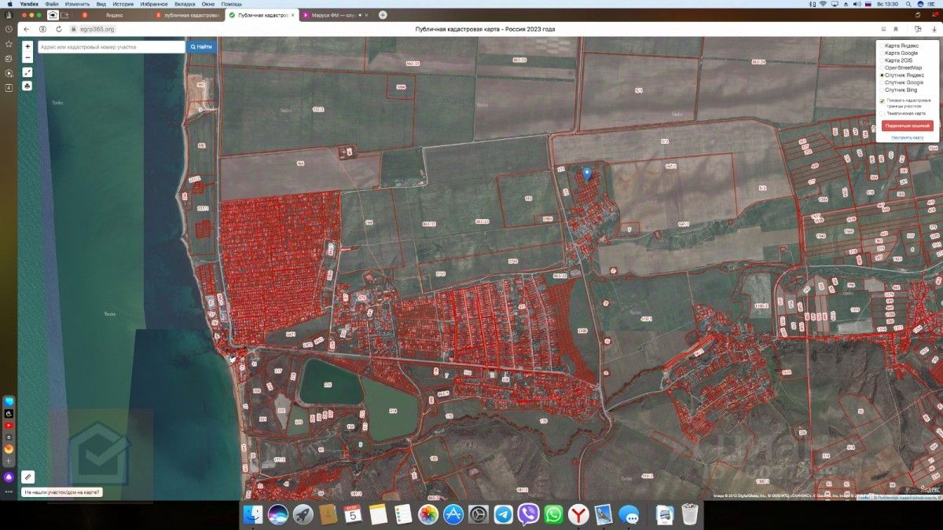
Task: Open the ruler measurement tool
Action: tap(28, 476)
